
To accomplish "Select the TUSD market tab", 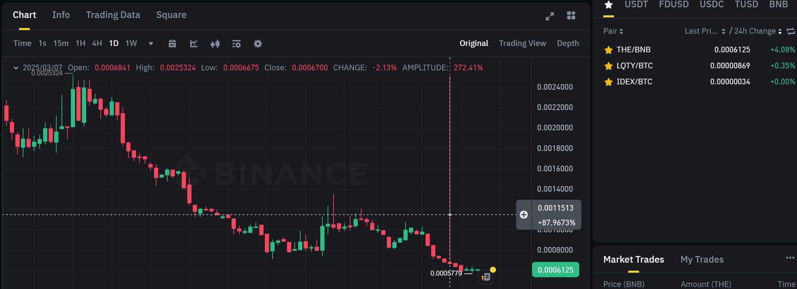I will pyautogui.click(x=746, y=4).
